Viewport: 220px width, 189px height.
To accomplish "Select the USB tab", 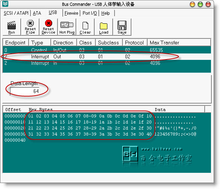I will 53,12.
